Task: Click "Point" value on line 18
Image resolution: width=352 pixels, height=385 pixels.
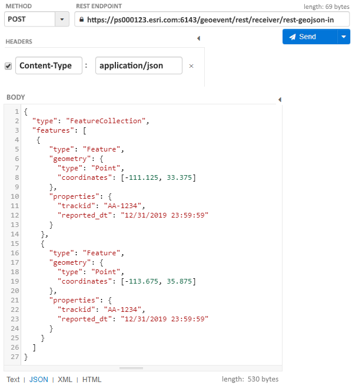Action: point(105,272)
